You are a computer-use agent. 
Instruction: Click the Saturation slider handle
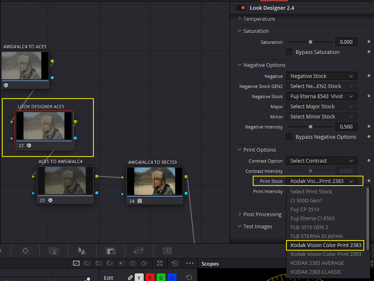point(310,42)
